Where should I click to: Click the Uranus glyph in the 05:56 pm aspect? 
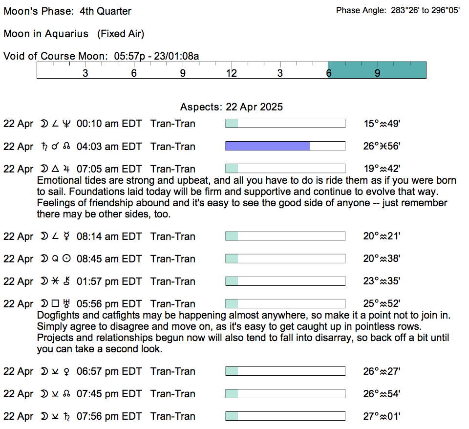[66, 304]
